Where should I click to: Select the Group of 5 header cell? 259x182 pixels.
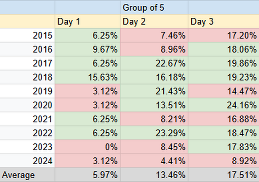pyautogui.click(x=154, y=7)
